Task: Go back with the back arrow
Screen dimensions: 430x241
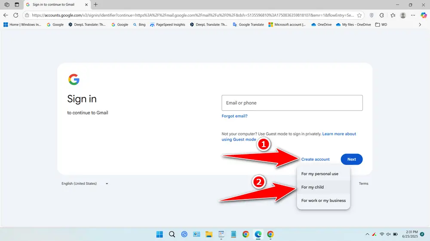Action: tap(6, 15)
